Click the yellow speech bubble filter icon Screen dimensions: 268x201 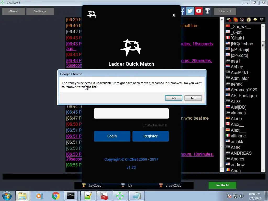coord(255,20)
